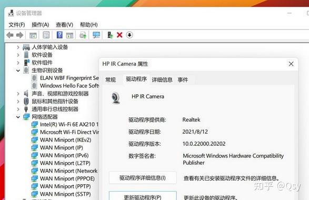Collapse the 生物识别设备 category
The width and height of the screenshot is (309, 200).
[x=18, y=71]
